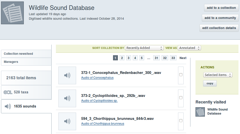Tick checkbox for 594_3_Chorthippus_brunneus_844r3.wav
Screen dimensions: 240x134
[x=181, y=121]
